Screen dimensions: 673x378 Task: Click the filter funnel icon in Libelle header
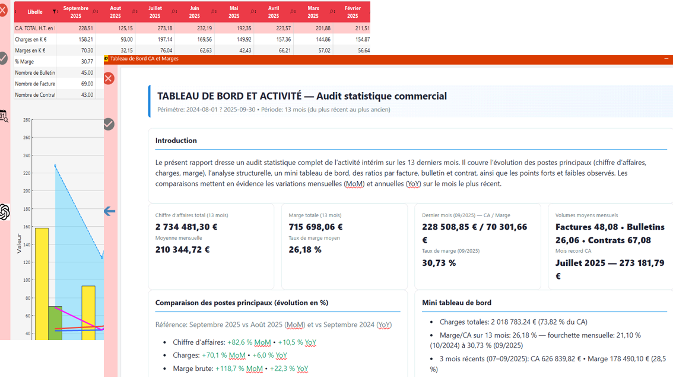pyautogui.click(x=55, y=12)
